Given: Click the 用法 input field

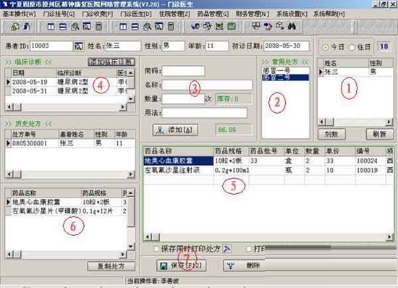Looking at the screenshot, I should click(205, 113).
